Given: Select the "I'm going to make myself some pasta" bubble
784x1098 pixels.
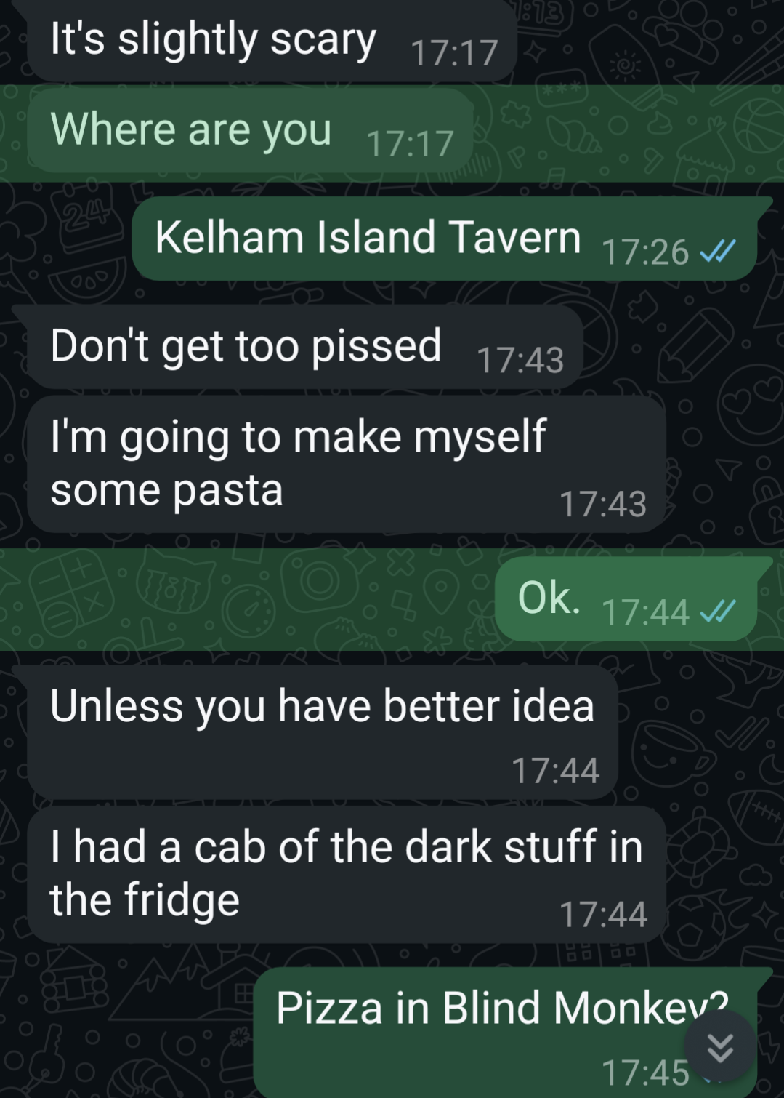Looking at the screenshot, I should pyautogui.click(x=347, y=464).
